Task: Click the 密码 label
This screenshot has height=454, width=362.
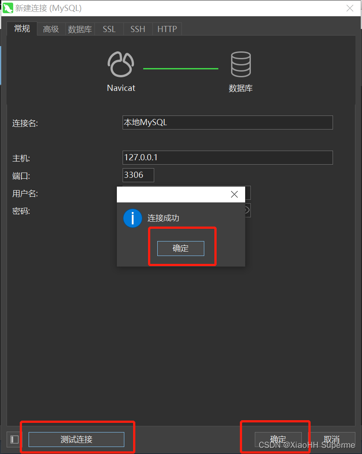Action: click(21, 211)
